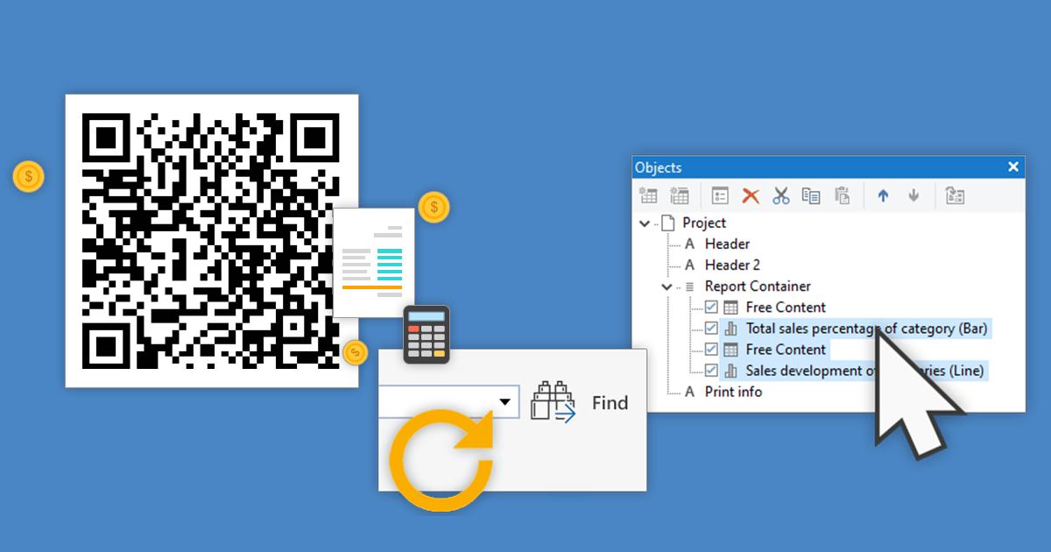Collapse the Report Container node

click(667, 287)
